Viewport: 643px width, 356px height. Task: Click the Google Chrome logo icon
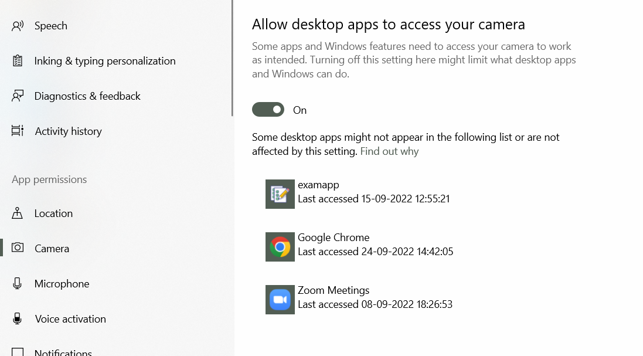point(280,247)
